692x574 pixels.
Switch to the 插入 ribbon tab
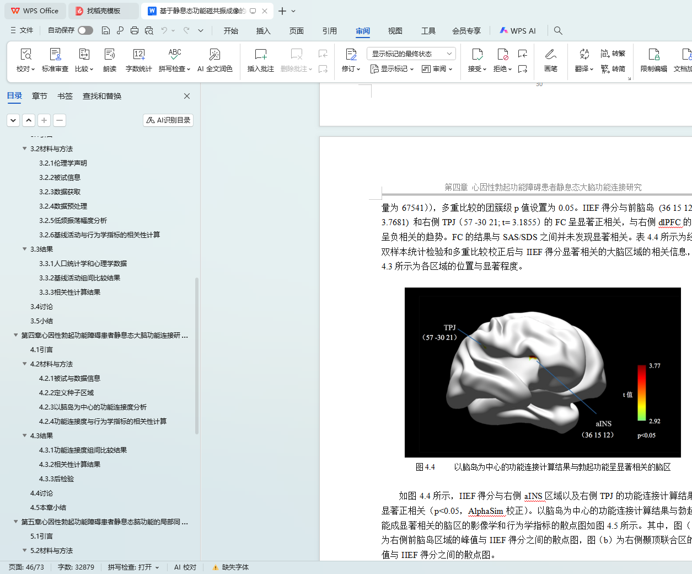click(264, 31)
